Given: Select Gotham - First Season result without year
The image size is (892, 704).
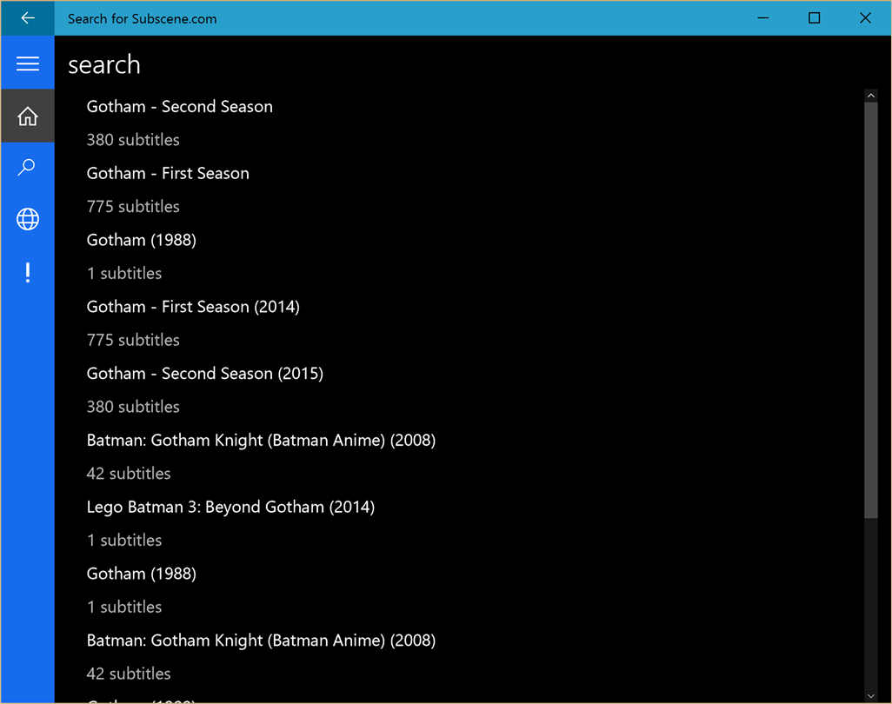Looking at the screenshot, I should click(168, 174).
